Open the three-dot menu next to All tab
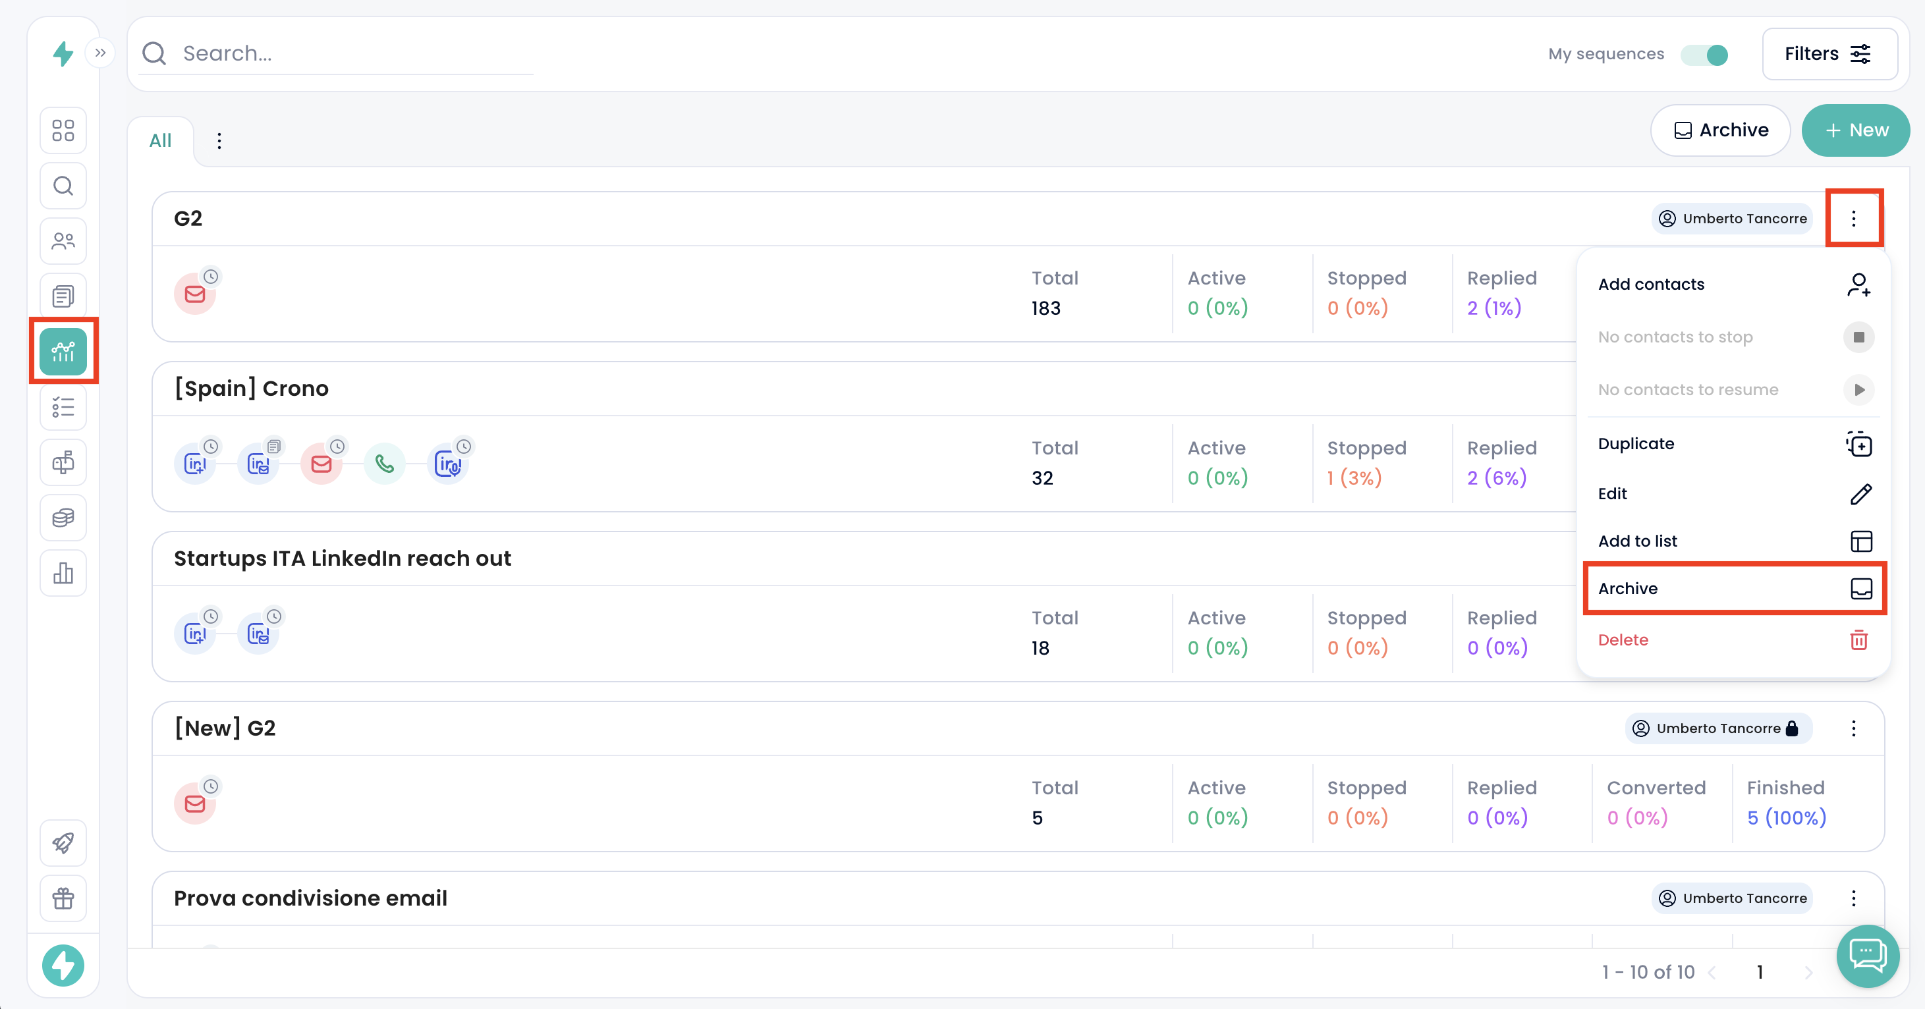1925x1009 pixels. (x=219, y=141)
